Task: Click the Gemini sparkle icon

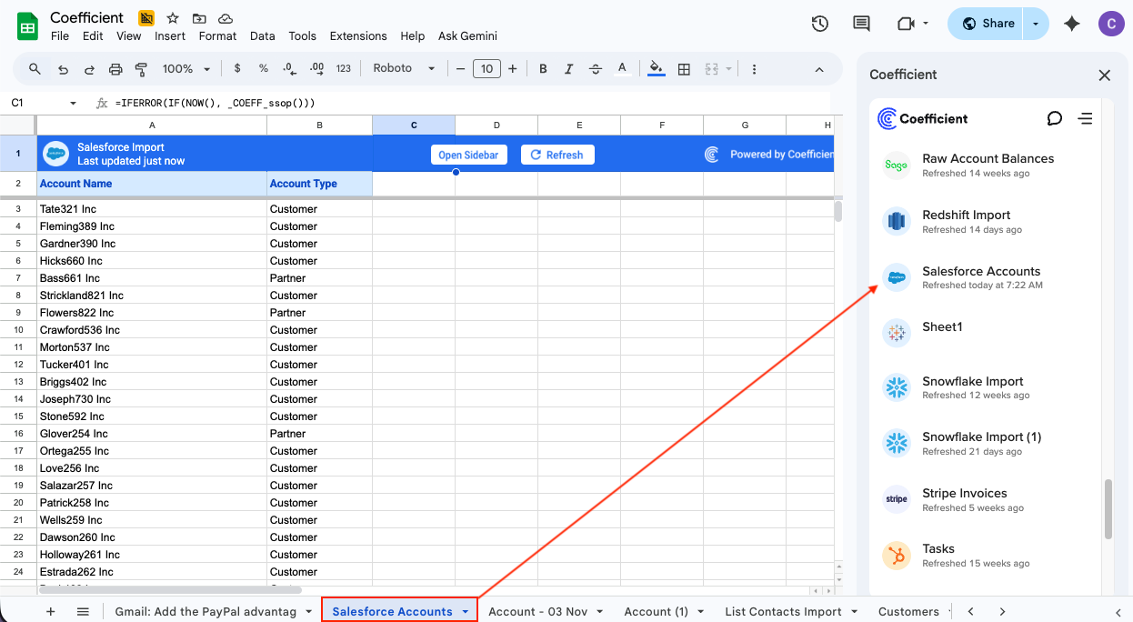Action: click(x=1072, y=24)
